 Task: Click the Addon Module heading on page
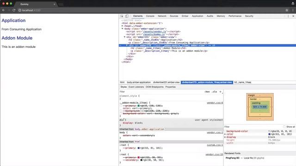(17, 38)
